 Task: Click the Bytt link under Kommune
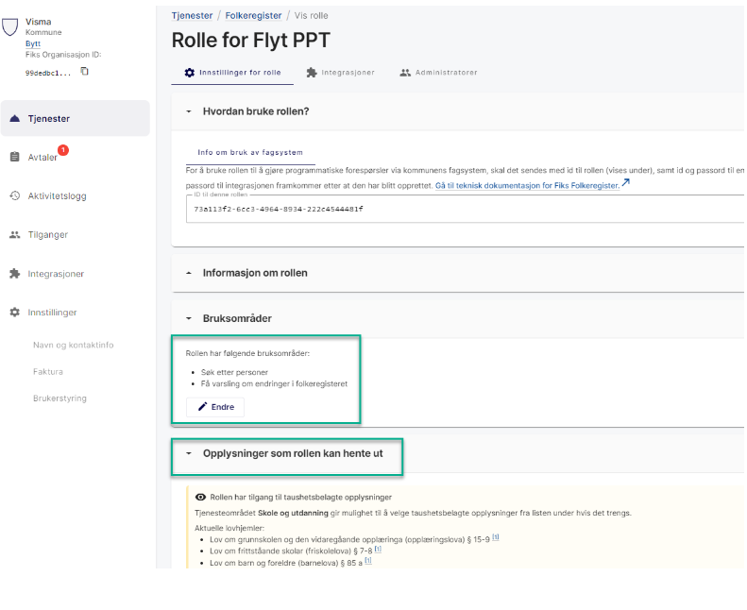(33, 43)
